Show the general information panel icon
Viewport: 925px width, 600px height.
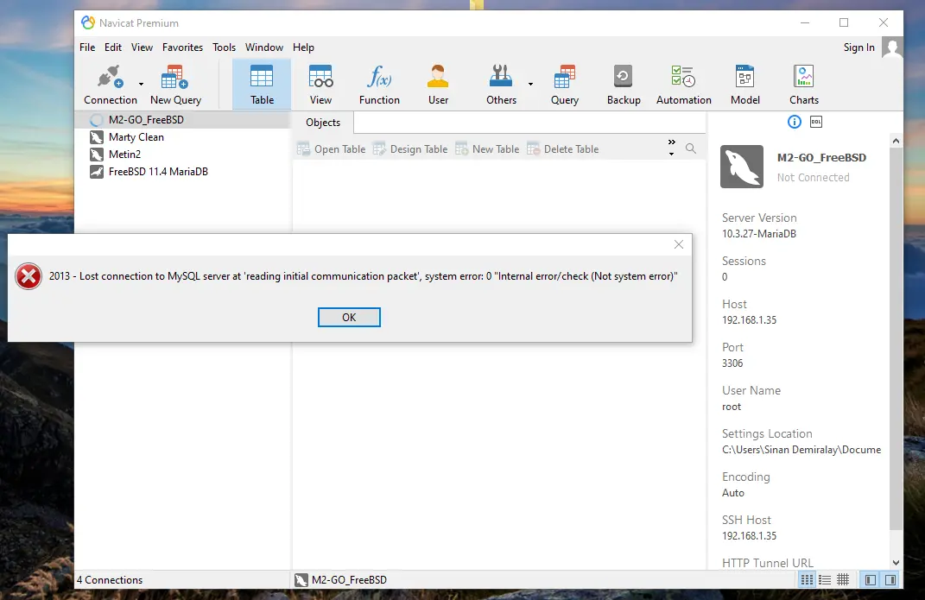[x=795, y=122]
